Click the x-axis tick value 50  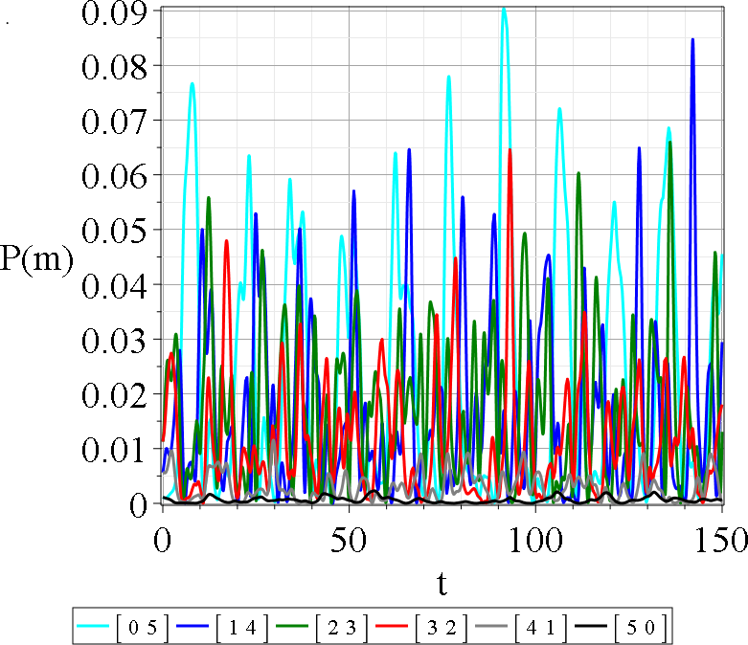349,540
